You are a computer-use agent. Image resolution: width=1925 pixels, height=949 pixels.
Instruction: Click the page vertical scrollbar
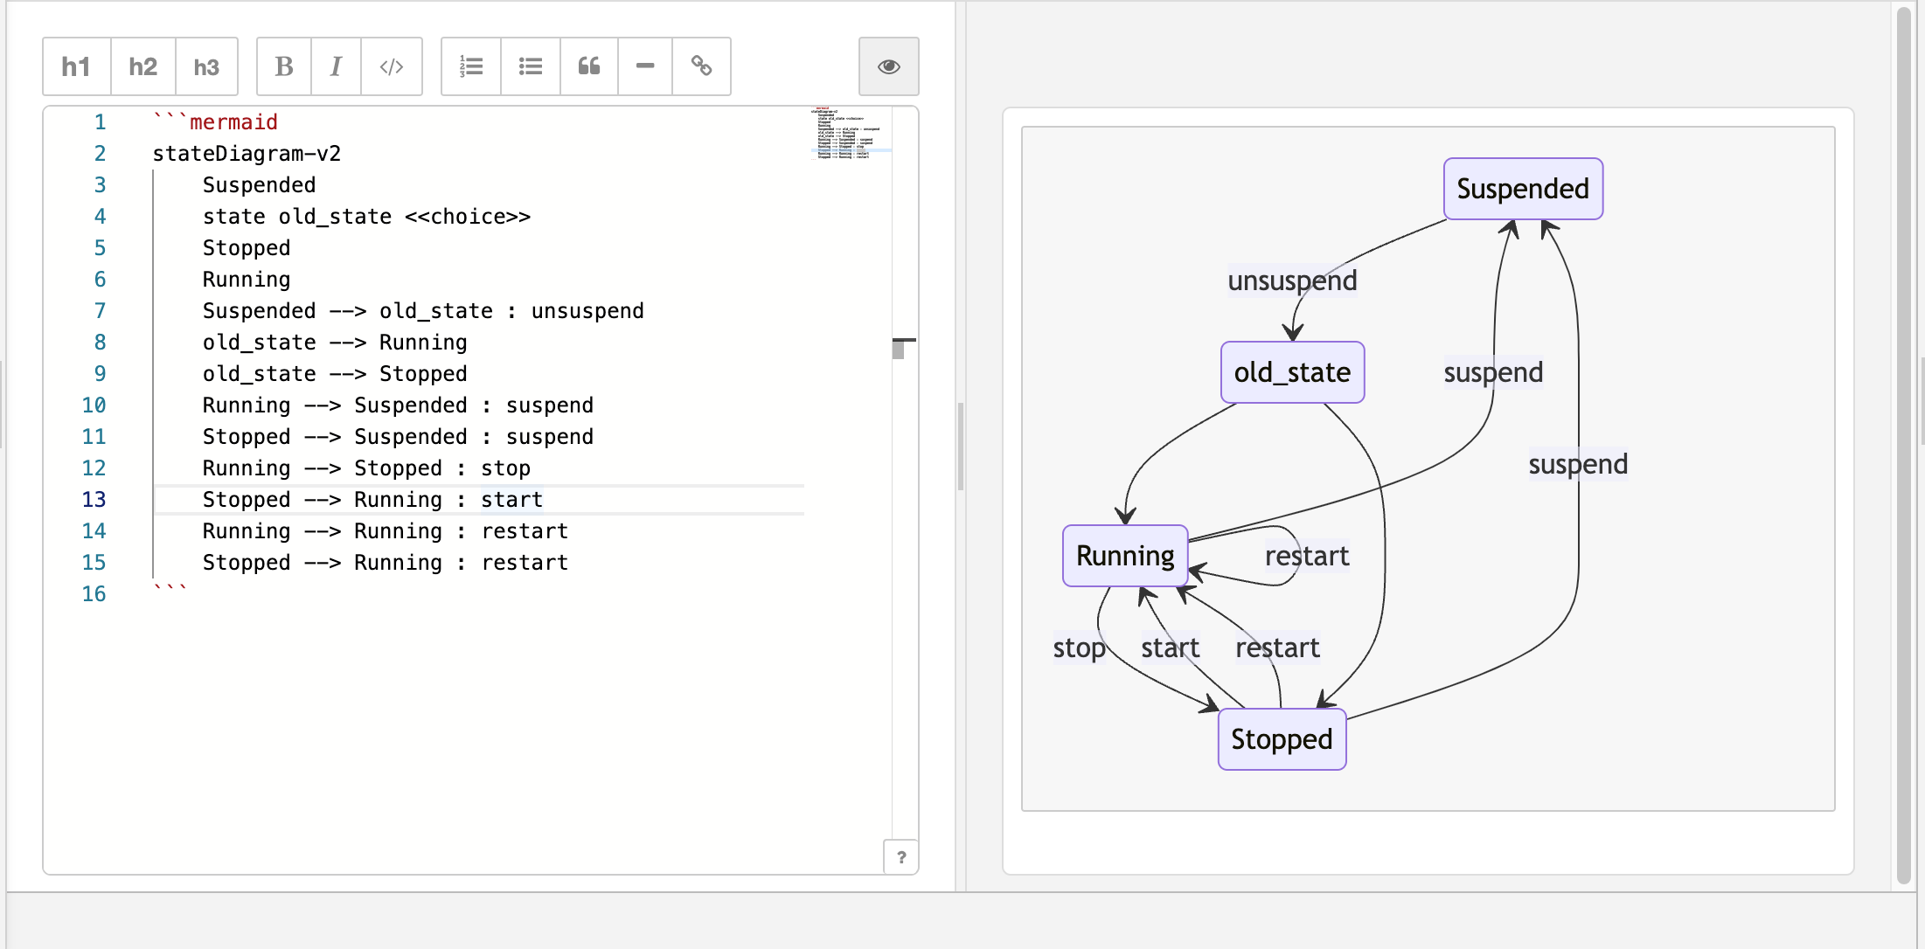click(x=1904, y=446)
